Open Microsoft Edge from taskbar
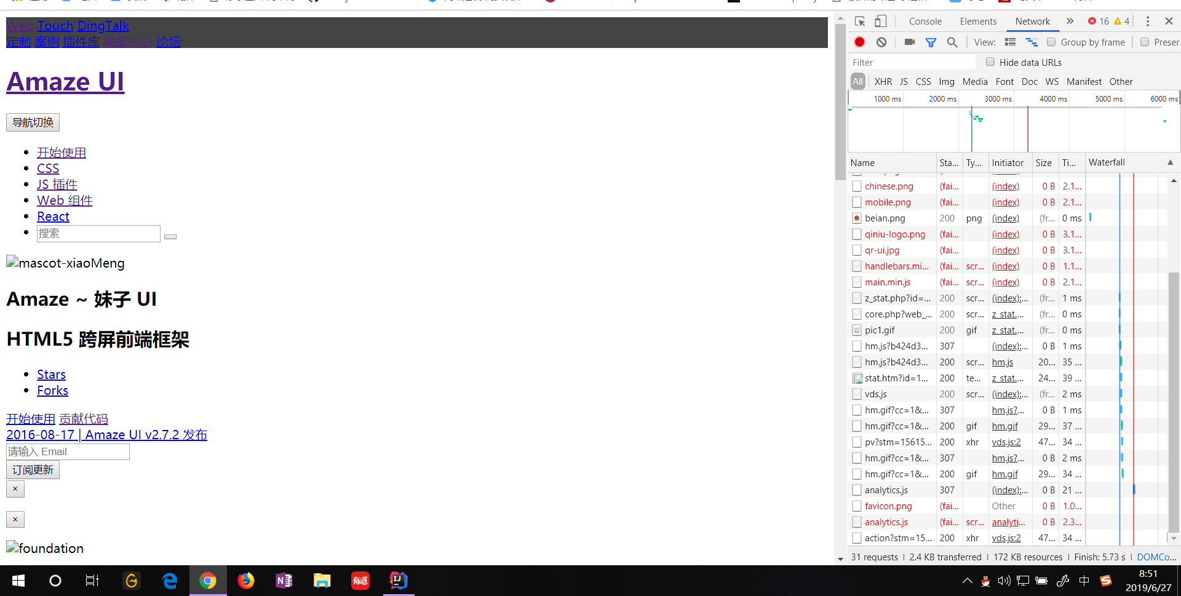Image resolution: width=1181 pixels, height=596 pixels. (x=170, y=581)
